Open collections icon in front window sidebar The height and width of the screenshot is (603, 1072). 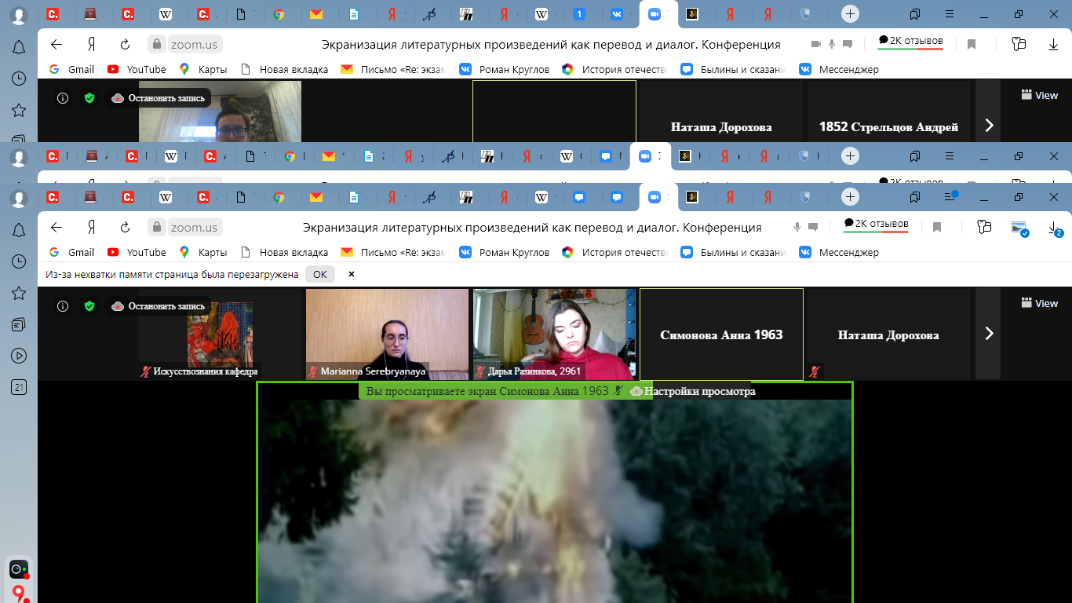click(19, 324)
